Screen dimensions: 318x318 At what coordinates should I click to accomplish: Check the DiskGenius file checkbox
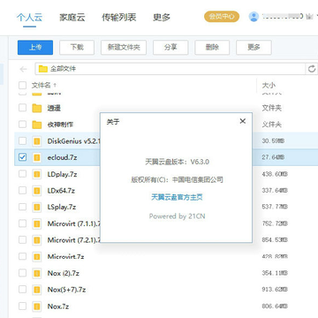(22, 140)
